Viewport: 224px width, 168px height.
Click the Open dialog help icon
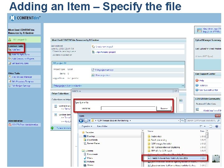pos(217,126)
